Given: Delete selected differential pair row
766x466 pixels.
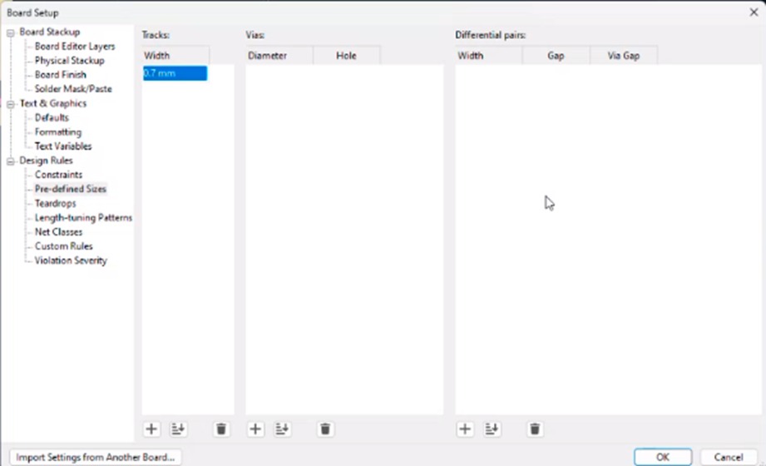Looking at the screenshot, I should [535, 429].
